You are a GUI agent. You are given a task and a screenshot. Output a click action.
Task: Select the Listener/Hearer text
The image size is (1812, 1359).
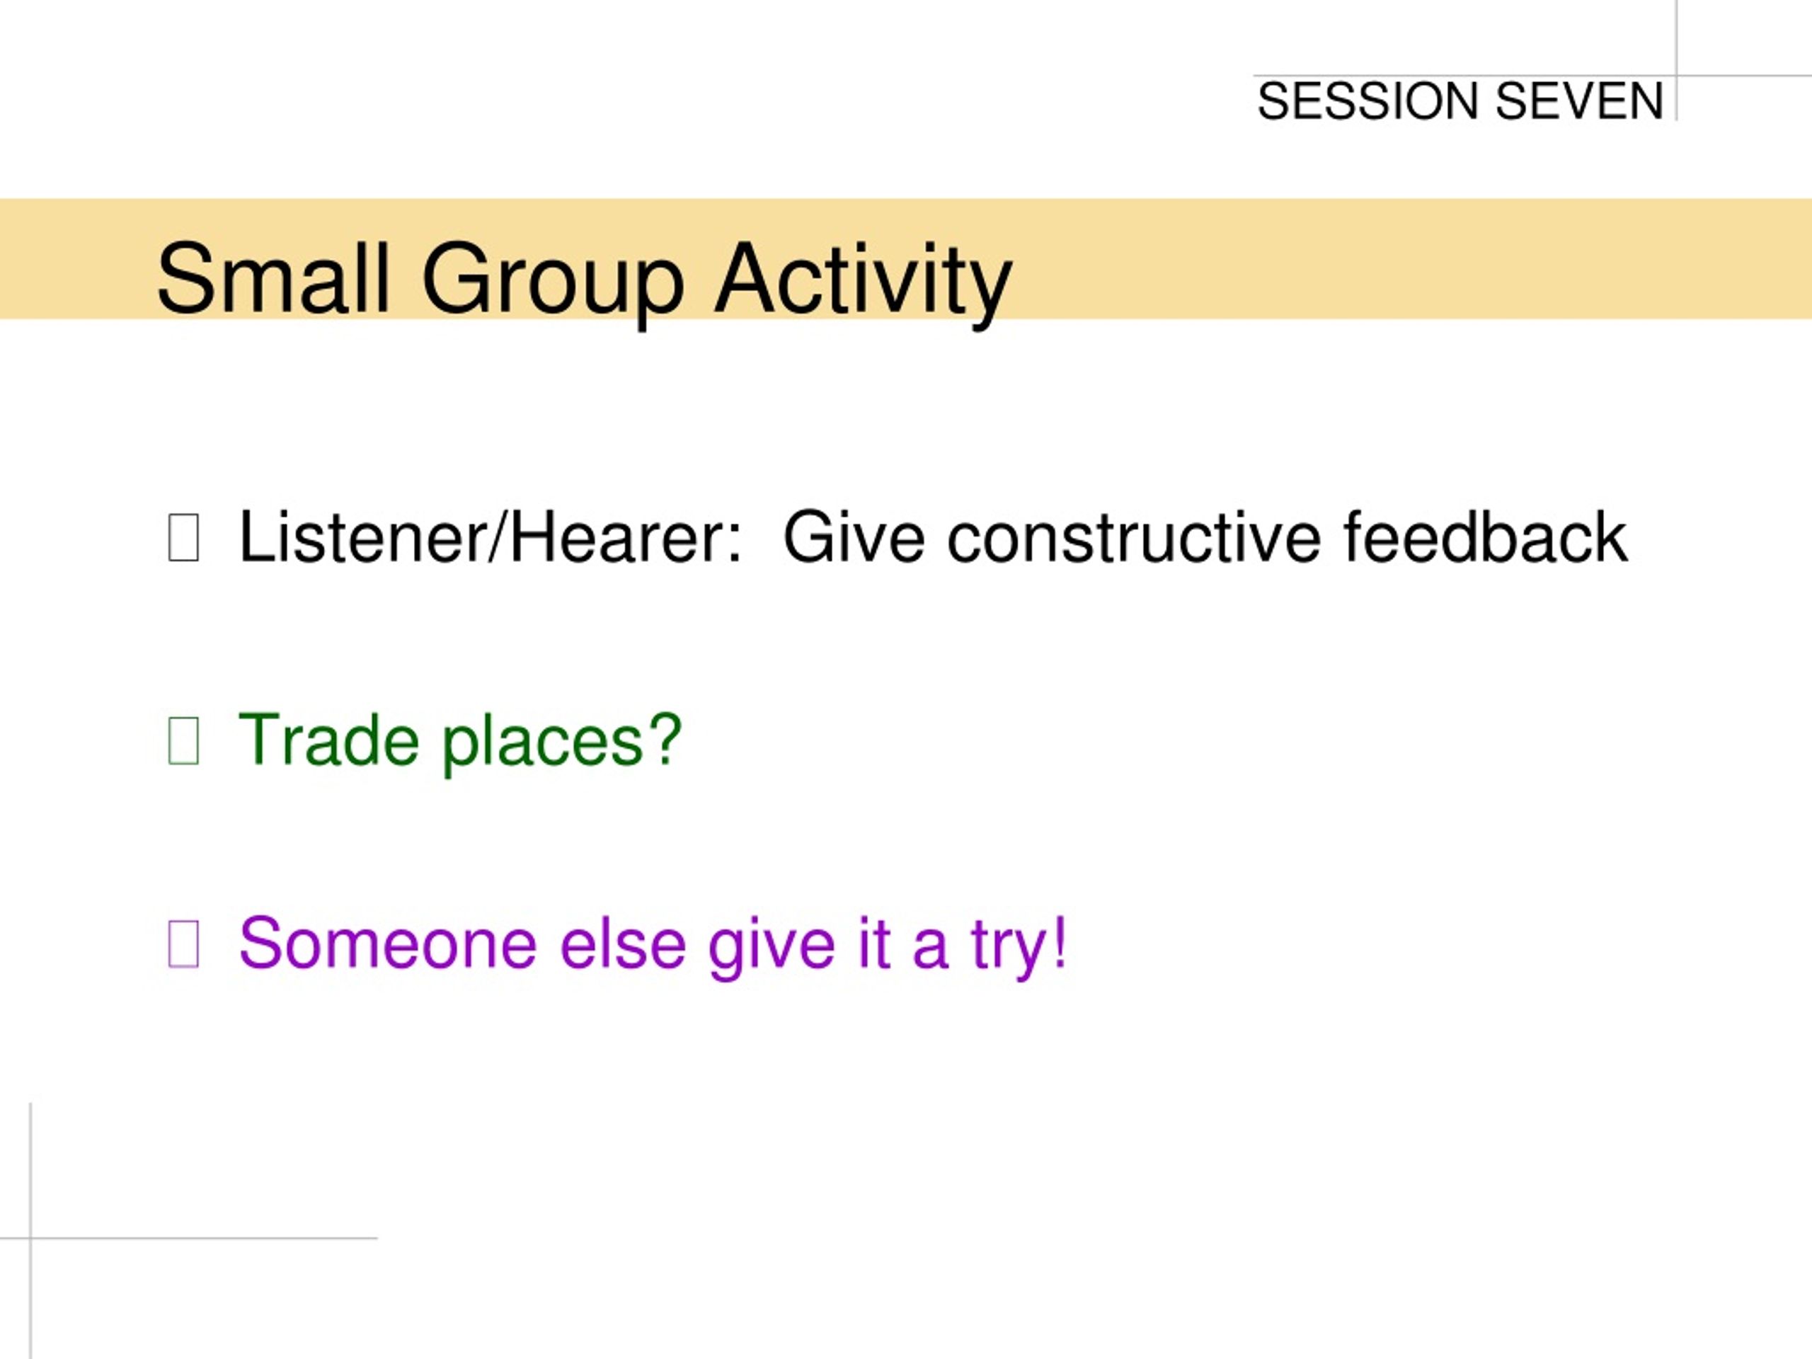coord(490,537)
